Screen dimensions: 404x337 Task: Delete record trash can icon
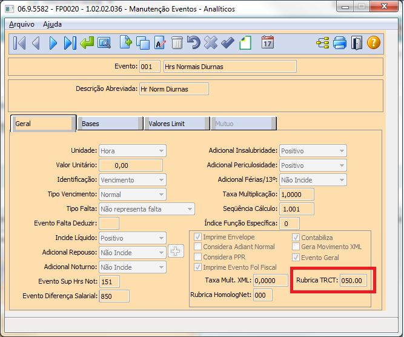click(x=177, y=43)
